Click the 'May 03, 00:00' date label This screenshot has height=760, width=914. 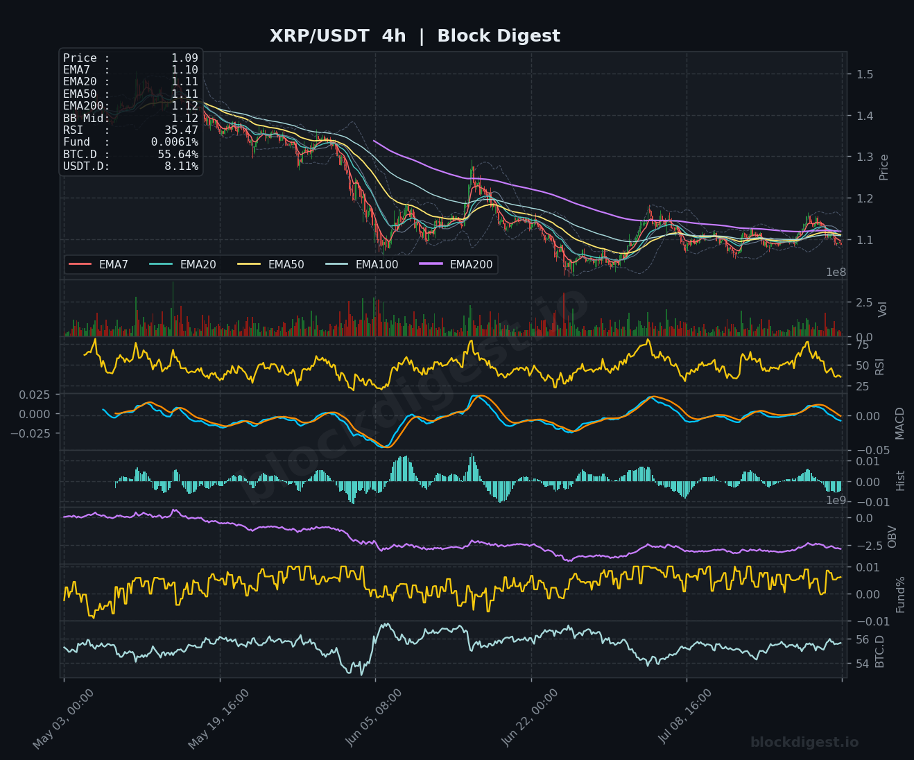(x=63, y=719)
